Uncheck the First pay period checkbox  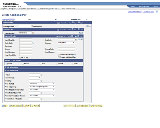coord(7,63)
